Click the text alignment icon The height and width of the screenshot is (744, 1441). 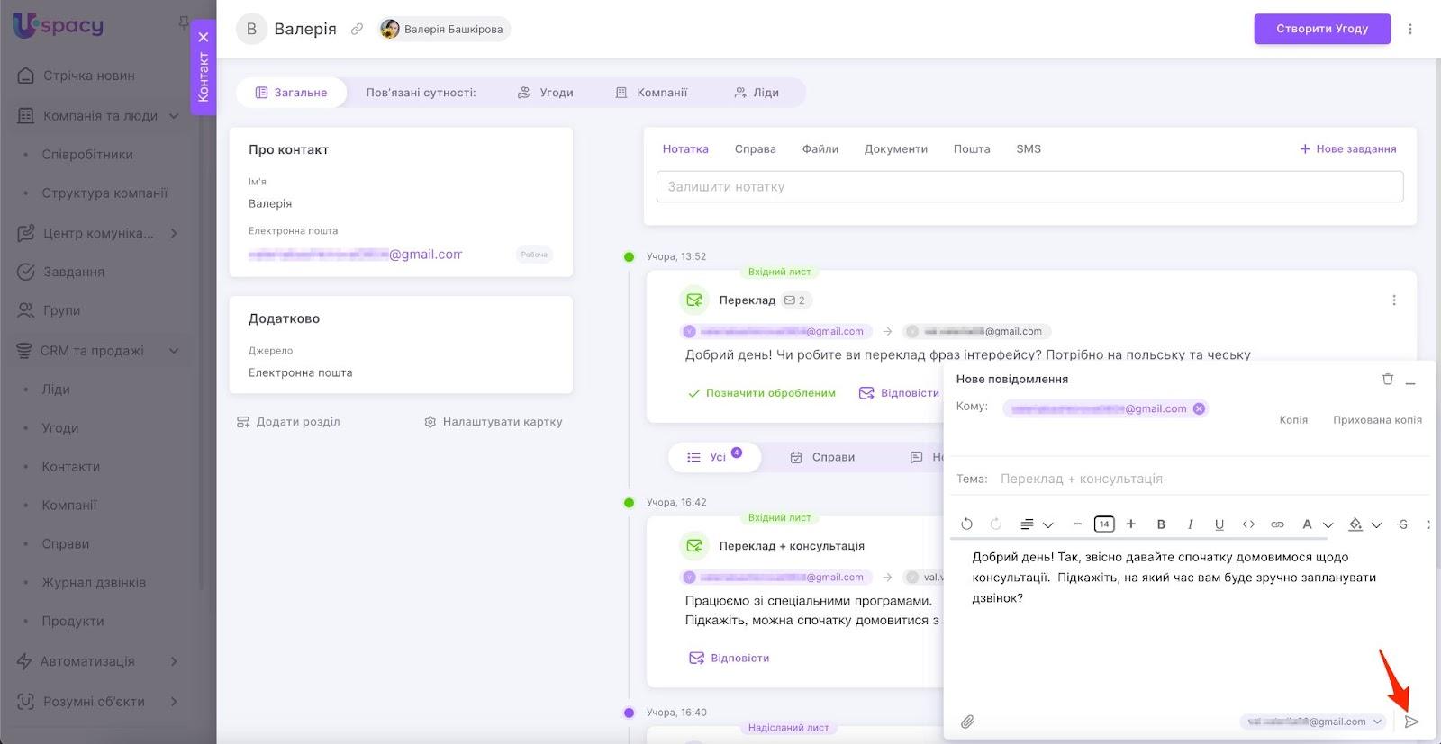point(1027,524)
